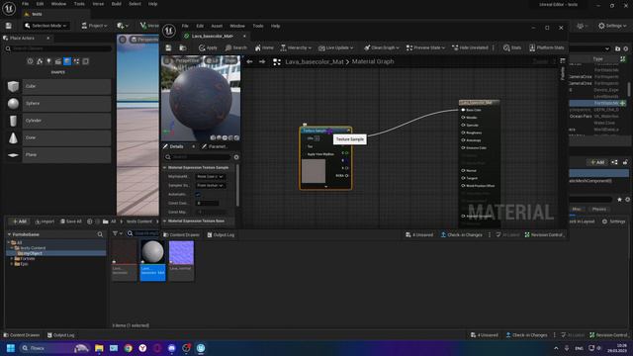Open the Stats panel

512,47
